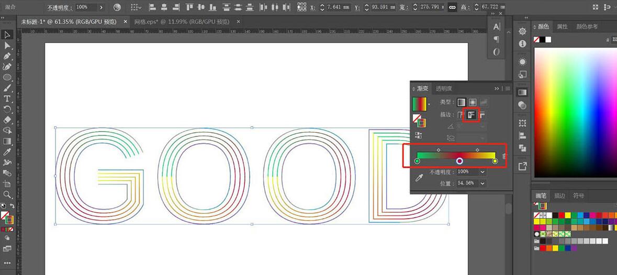Viewport: 617px width, 275px height.
Task: Select the Type tool in toolbar
Action: tap(7, 98)
